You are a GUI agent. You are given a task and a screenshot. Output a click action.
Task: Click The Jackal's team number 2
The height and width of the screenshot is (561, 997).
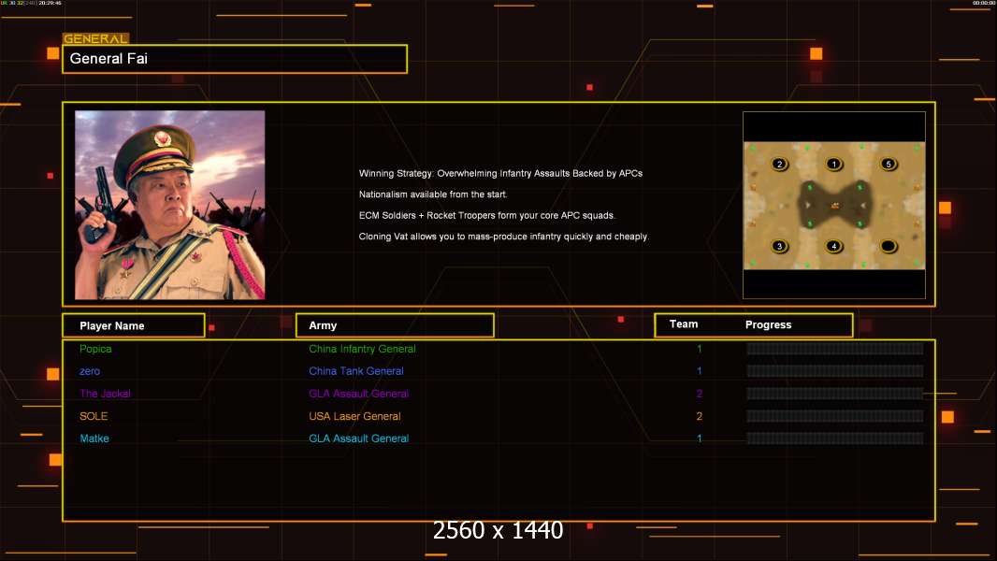(700, 394)
